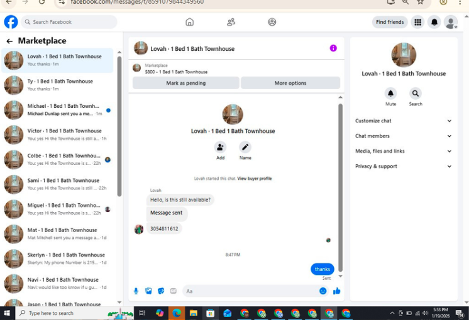Open Mat conversation in the list
The image size is (469, 320).
click(x=57, y=234)
